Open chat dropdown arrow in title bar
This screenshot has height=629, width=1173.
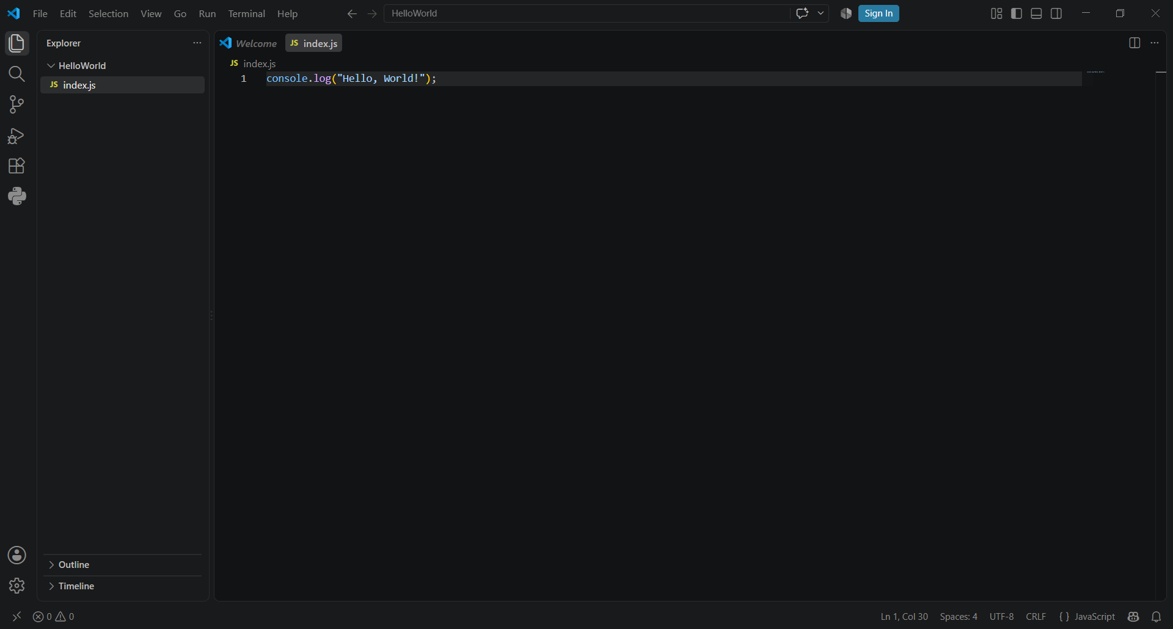(x=820, y=13)
